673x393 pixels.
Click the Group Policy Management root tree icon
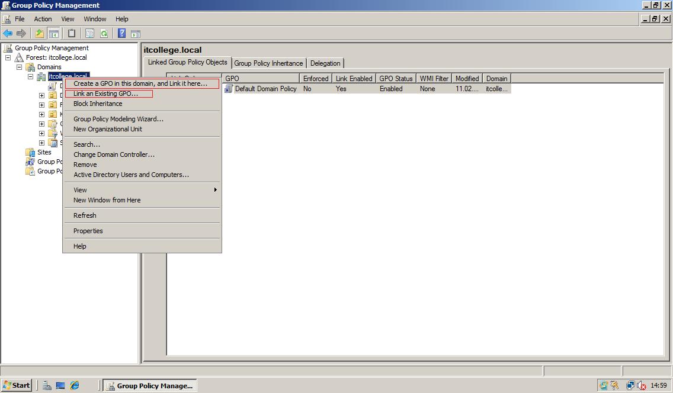[x=8, y=48]
